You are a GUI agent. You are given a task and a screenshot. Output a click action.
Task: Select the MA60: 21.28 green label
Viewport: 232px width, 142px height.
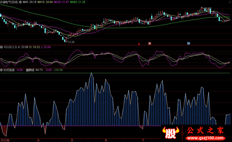pos(78,2)
